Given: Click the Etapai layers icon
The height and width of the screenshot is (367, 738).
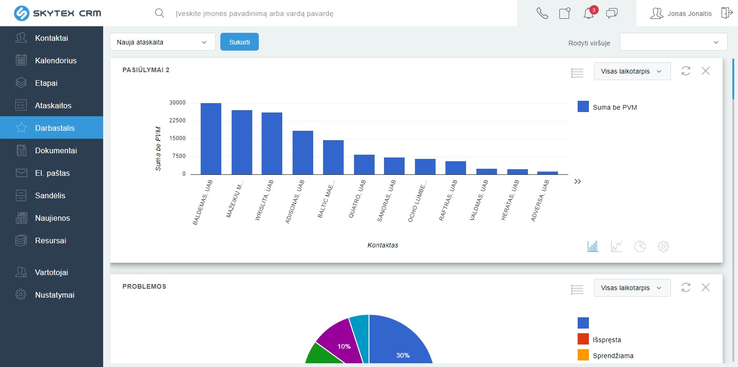Looking at the screenshot, I should tap(21, 82).
